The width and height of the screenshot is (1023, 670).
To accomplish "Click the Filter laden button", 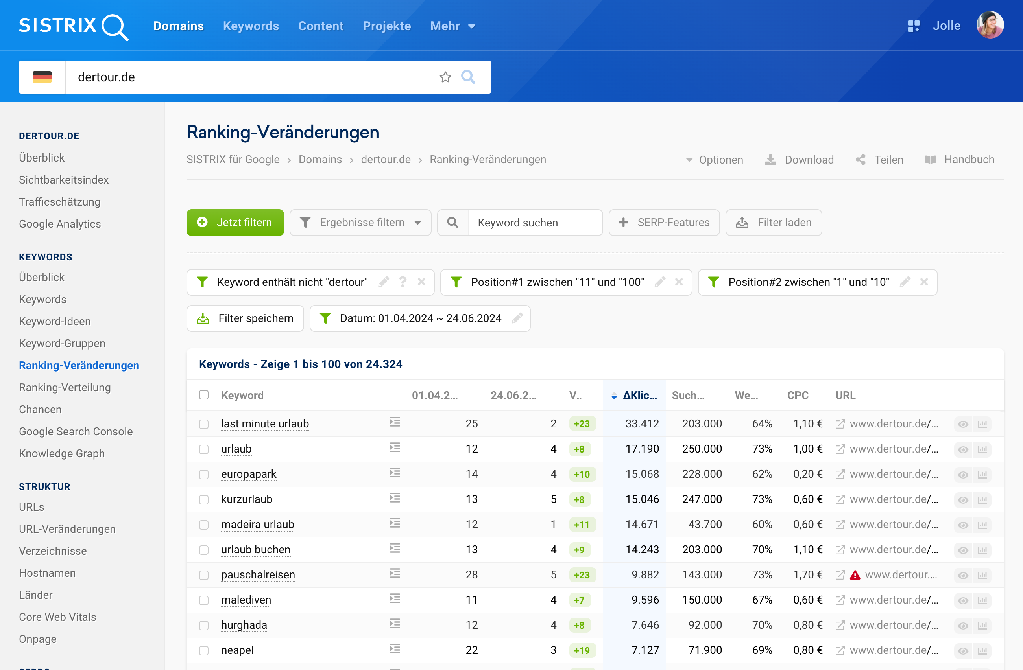I will tap(774, 223).
